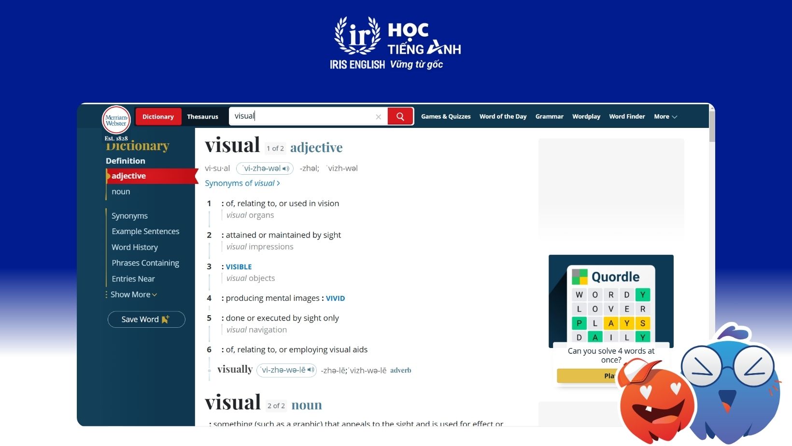Open the More menu chevron
Screen dimensions: 792x446
(x=675, y=117)
